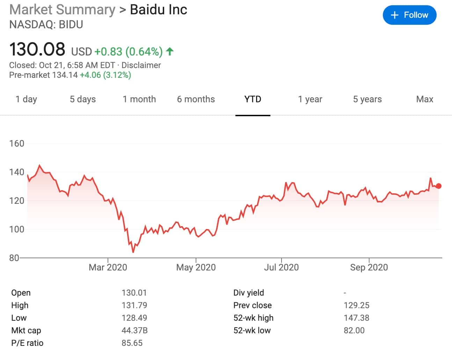Open the 5 years chart range

[x=367, y=99]
